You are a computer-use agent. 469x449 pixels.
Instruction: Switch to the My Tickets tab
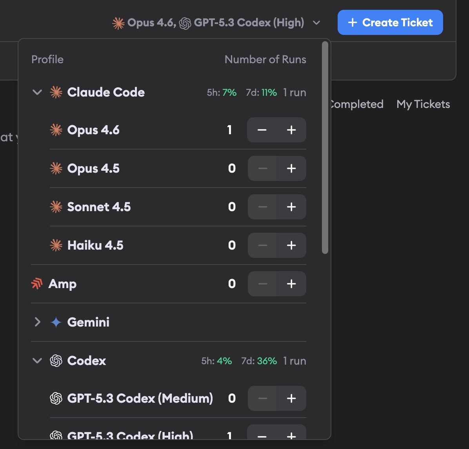click(x=423, y=104)
